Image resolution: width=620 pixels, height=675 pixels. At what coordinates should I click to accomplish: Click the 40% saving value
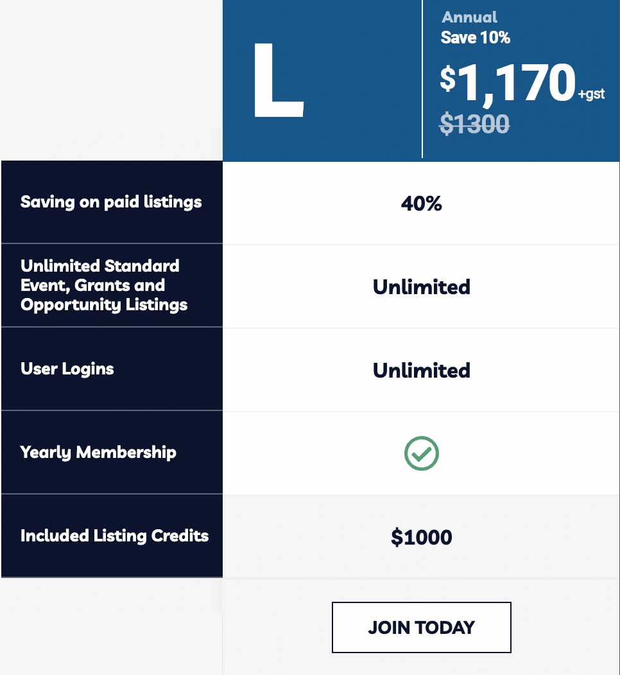pyautogui.click(x=422, y=204)
